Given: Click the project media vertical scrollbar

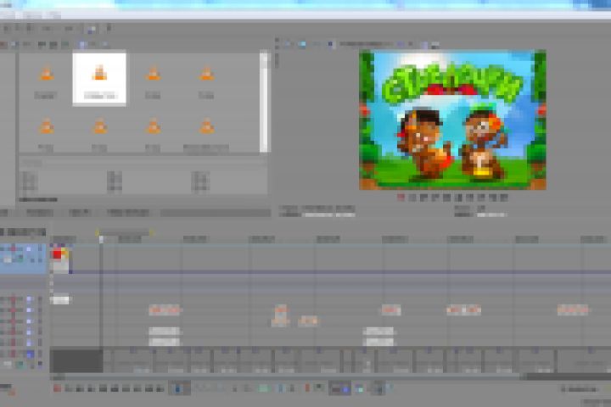Looking at the screenshot, I should click(264, 102).
